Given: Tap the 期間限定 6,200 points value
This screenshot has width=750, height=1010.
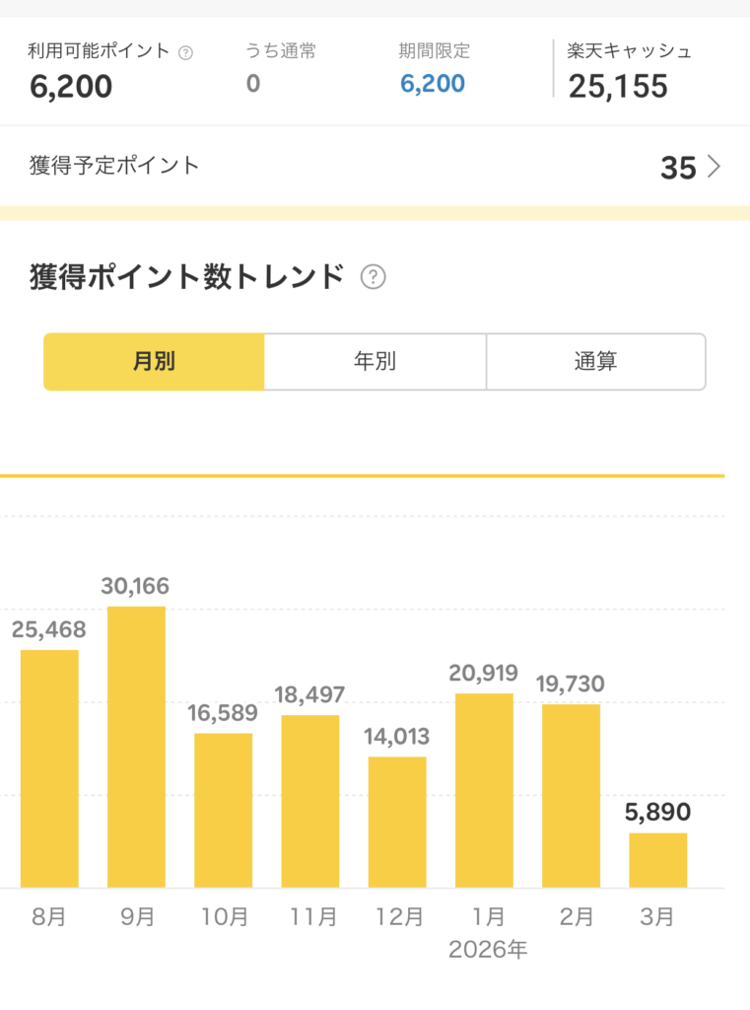Looking at the screenshot, I should (433, 84).
